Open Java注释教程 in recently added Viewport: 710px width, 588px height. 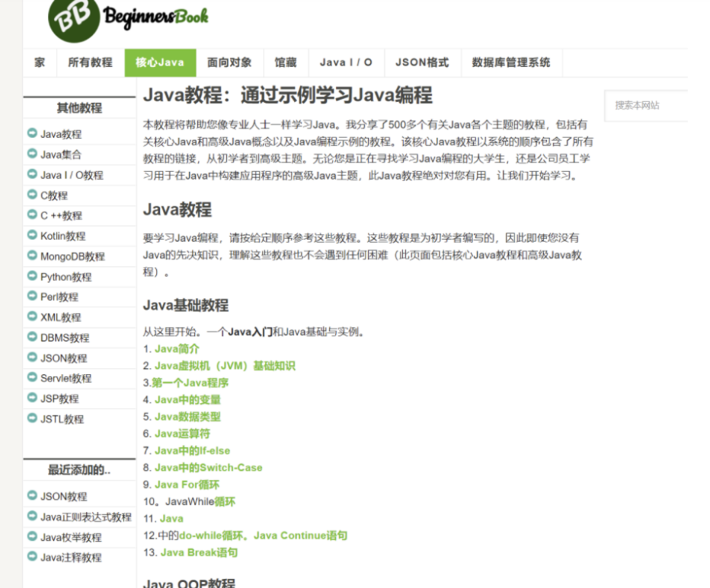coord(71,558)
